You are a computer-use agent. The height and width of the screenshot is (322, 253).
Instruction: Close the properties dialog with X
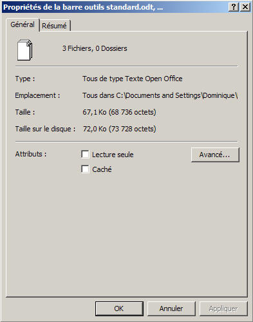(245, 7)
